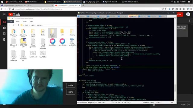
Task: Open Firefox account icon
Action: point(180,9)
